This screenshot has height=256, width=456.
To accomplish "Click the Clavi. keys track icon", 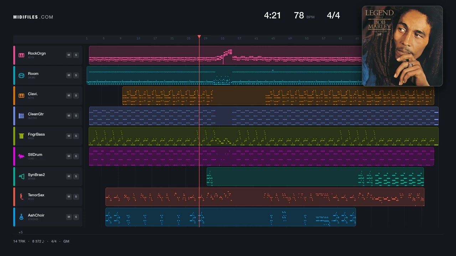I will (x=21, y=96).
